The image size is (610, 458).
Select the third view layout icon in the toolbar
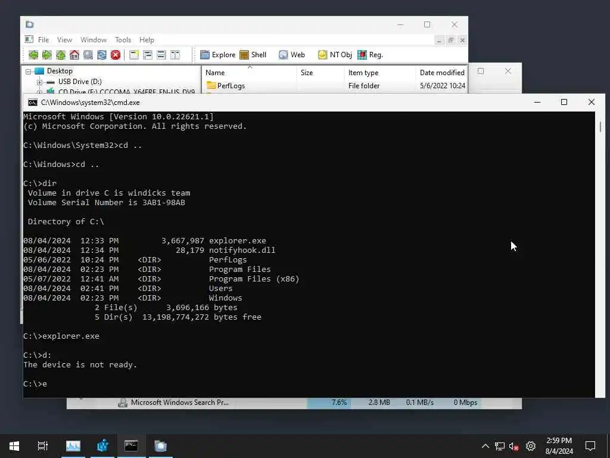point(161,55)
